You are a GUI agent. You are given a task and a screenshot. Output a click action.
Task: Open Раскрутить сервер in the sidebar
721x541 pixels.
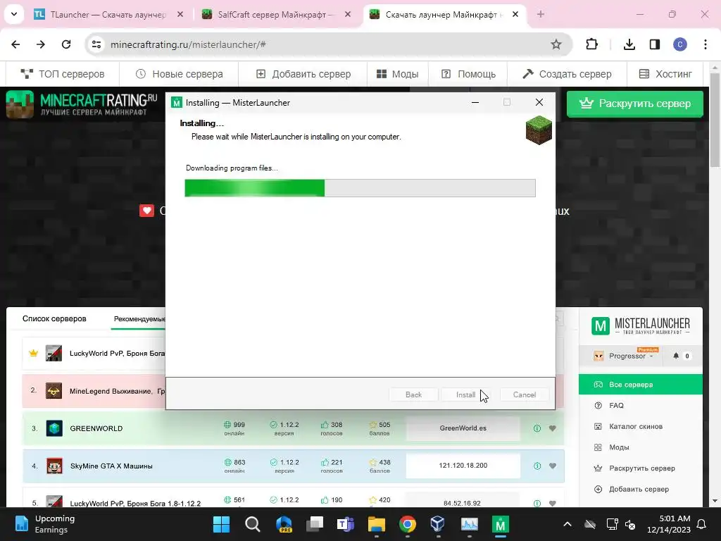pos(641,468)
